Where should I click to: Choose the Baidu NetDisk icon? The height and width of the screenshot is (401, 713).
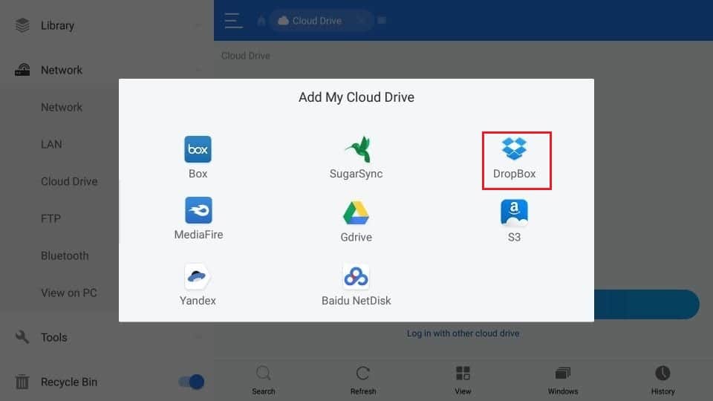tap(356, 276)
